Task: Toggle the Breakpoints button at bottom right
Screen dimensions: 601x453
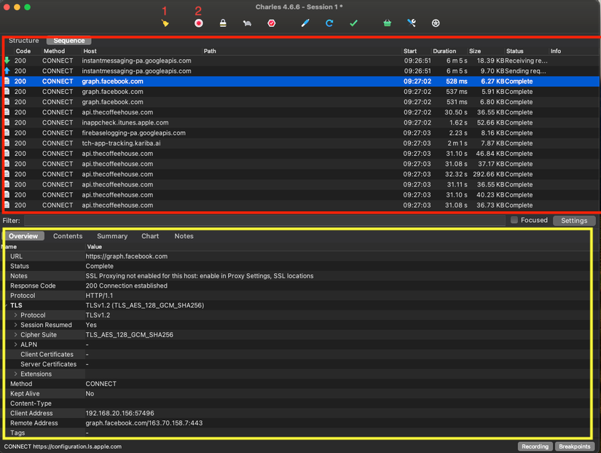Action: click(x=575, y=446)
